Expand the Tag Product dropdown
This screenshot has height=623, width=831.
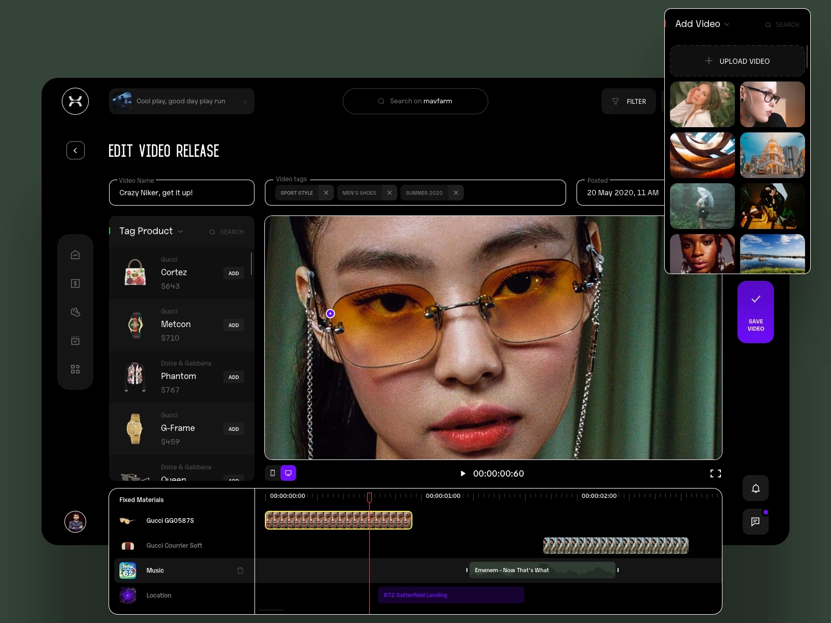click(180, 232)
